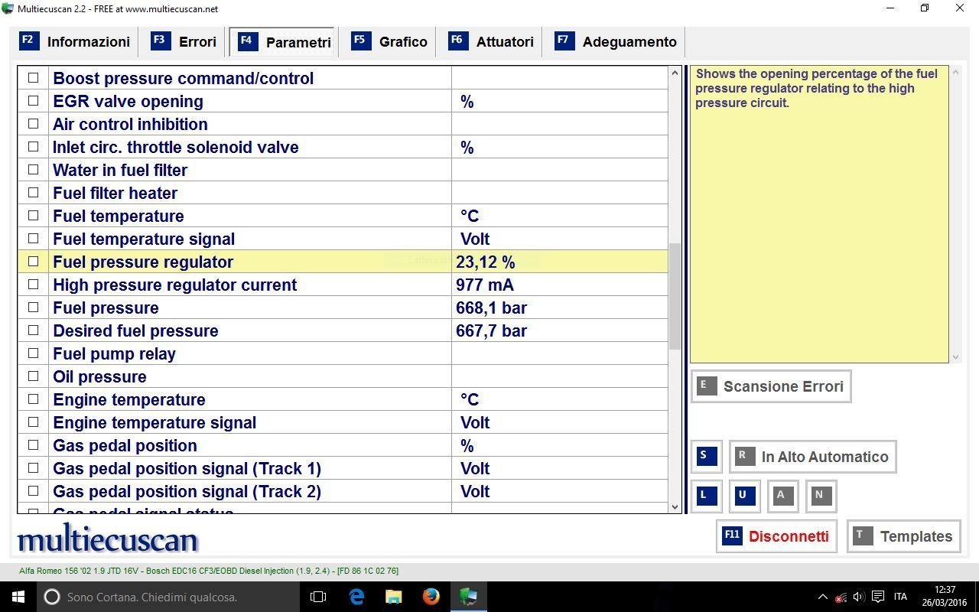Image resolution: width=979 pixels, height=612 pixels.
Task: Check High pressure regulator current
Action: pos(33,284)
